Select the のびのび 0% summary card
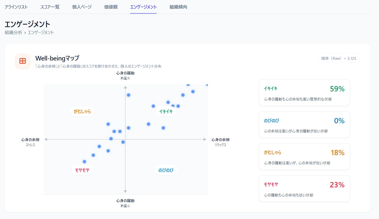The image size is (379, 219). 304,125
